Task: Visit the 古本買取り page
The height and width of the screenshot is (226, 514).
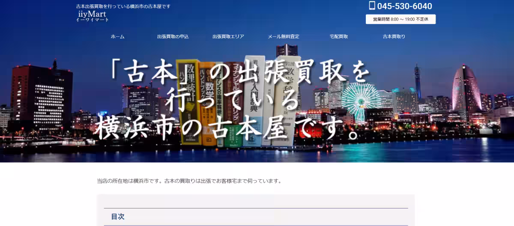Action: tap(394, 37)
